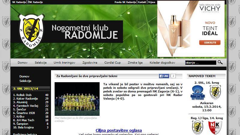
Task: Click the Ankaran Hrvatini club crest
Action: [x=198, y=92]
